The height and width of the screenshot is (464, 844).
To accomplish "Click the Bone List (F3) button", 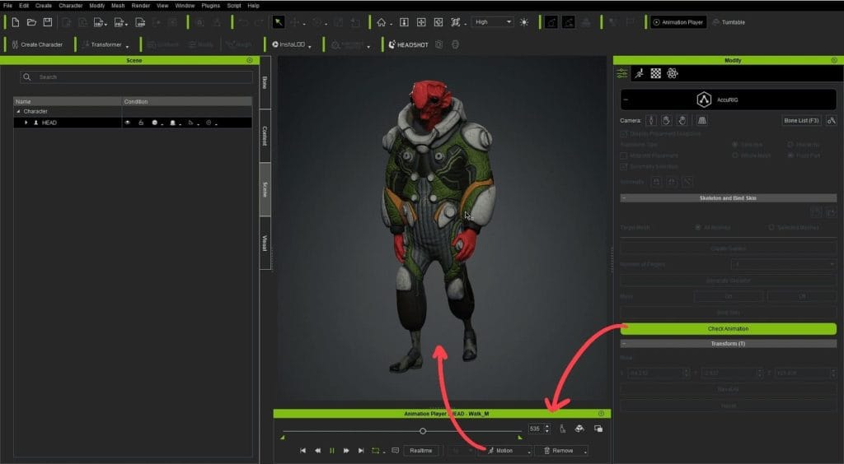I will point(800,121).
